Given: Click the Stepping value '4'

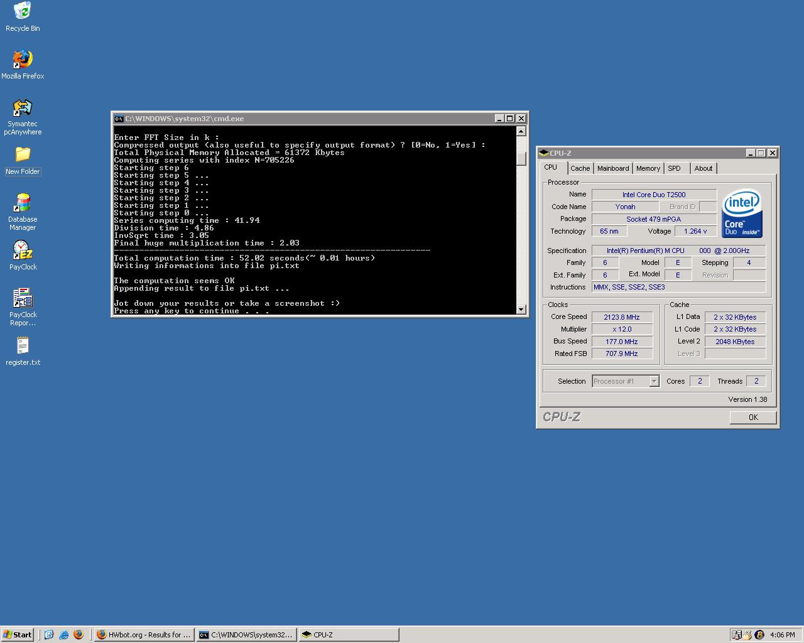Looking at the screenshot, I should tap(749, 262).
